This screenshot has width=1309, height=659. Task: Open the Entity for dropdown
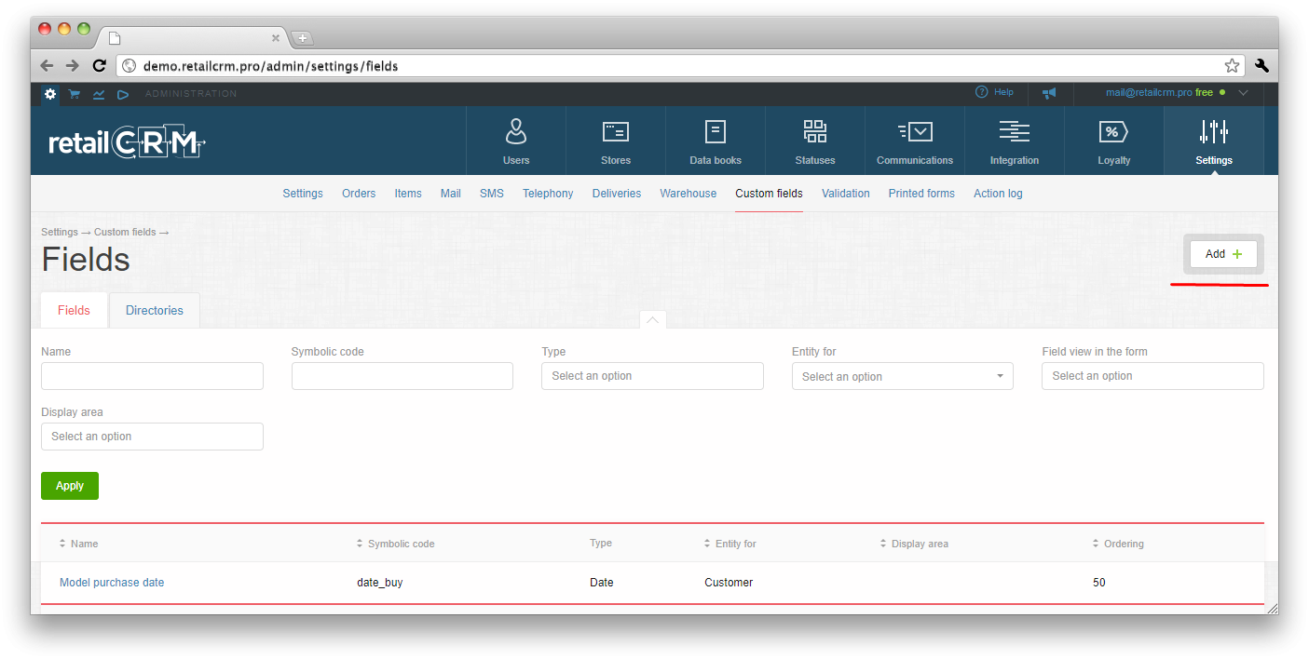903,376
